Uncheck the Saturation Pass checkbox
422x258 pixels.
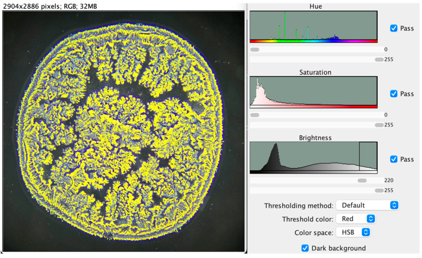point(393,94)
